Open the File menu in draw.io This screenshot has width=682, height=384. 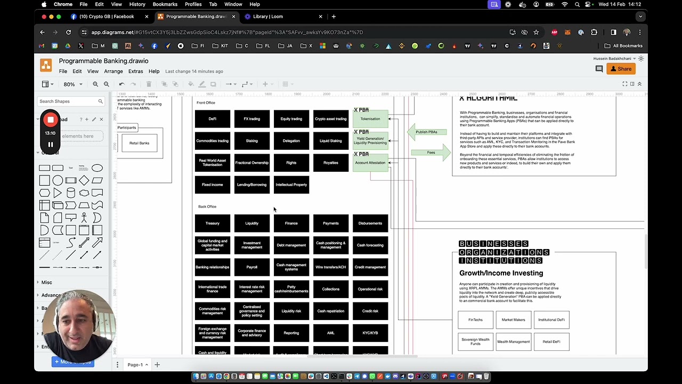(63, 71)
